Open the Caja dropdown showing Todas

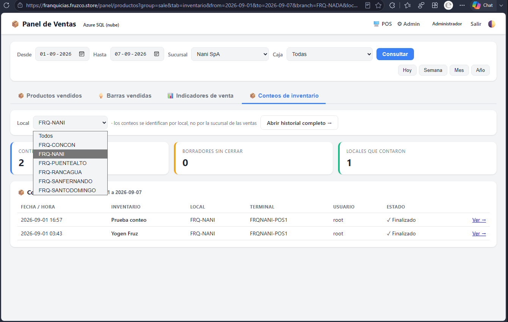point(329,54)
